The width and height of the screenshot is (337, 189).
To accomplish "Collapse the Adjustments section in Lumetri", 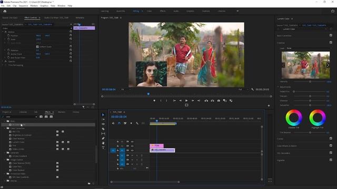I will [x=278, y=87].
